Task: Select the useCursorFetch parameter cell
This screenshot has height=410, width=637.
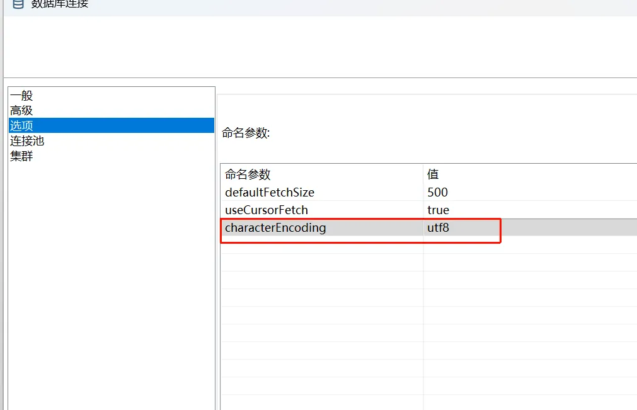Action: tap(267, 210)
